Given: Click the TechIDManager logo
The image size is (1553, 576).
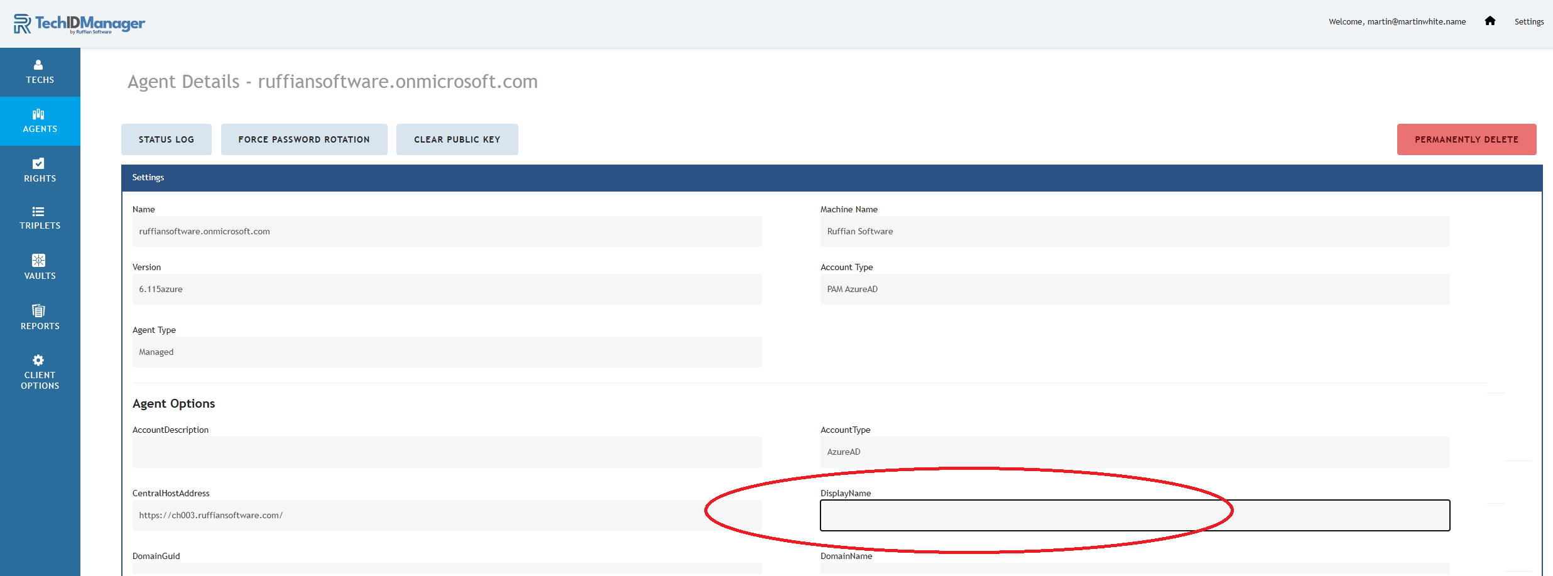Looking at the screenshot, I should click(x=79, y=24).
